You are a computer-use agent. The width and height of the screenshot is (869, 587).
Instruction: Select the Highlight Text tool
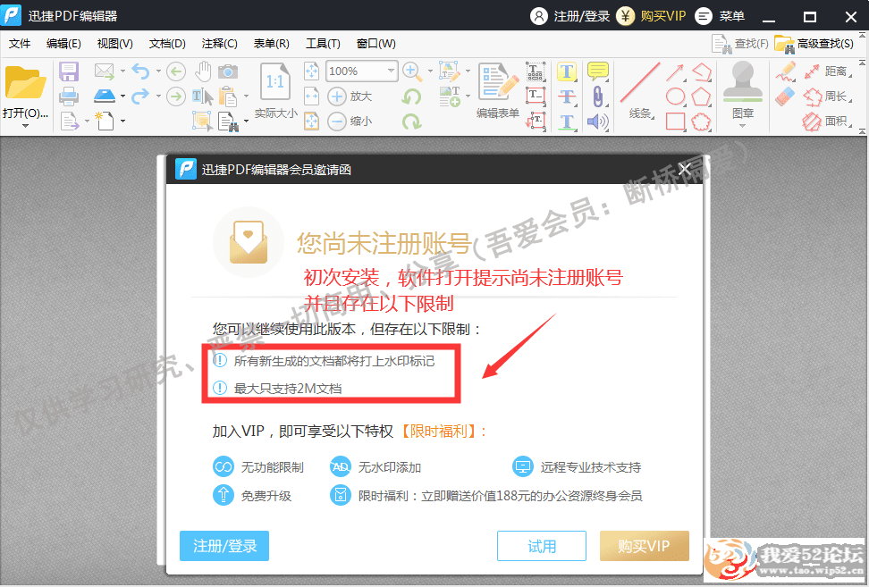(x=567, y=71)
